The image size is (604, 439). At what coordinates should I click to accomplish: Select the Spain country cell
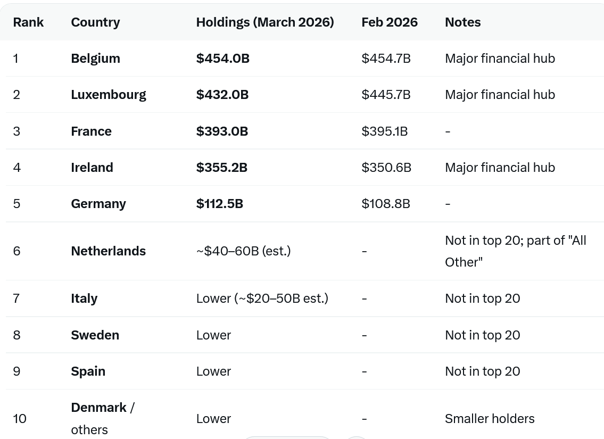pos(88,371)
